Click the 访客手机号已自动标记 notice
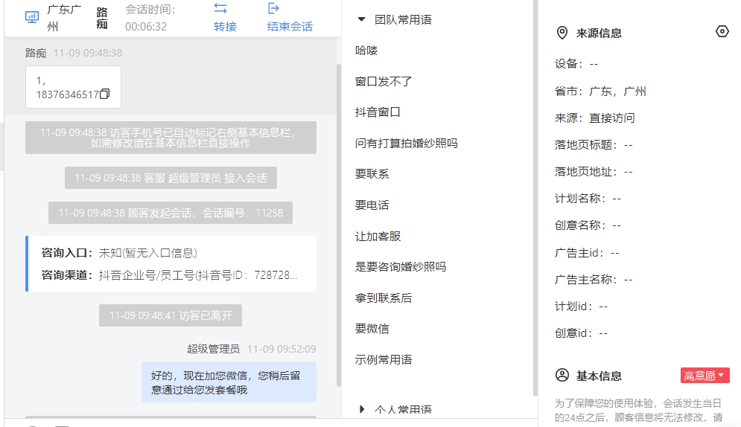741x427 pixels. 171,138
